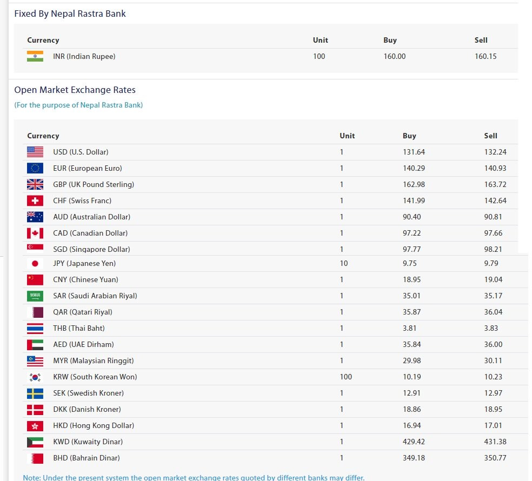The height and width of the screenshot is (481, 532).
Task: Click the United Kingdom flag icon
Action: [35, 184]
